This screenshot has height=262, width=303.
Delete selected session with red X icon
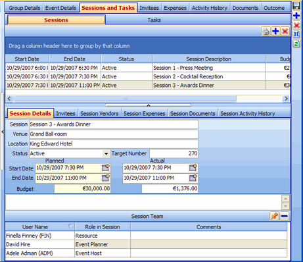[x=285, y=32]
